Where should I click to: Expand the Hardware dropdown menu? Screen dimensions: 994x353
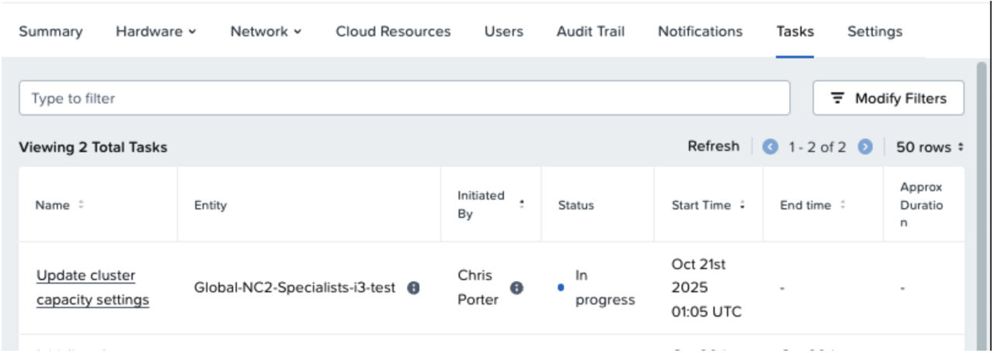156,32
